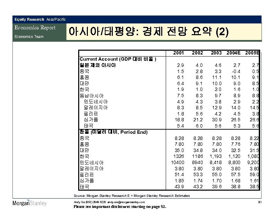Click '필리핀' in the exchange rate section
The height and width of the screenshot is (211, 274).
click(x=87, y=174)
